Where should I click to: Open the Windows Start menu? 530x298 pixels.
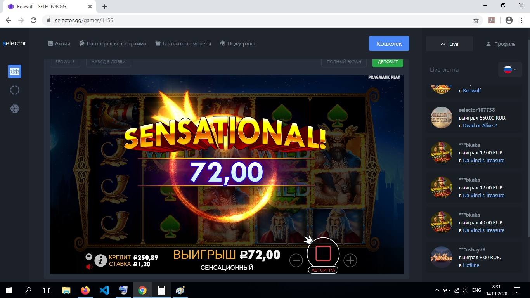click(x=9, y=290)
